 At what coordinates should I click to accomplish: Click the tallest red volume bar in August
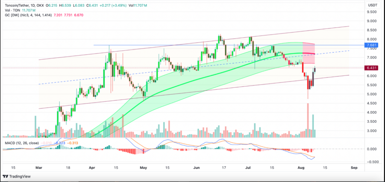point(308,120)
